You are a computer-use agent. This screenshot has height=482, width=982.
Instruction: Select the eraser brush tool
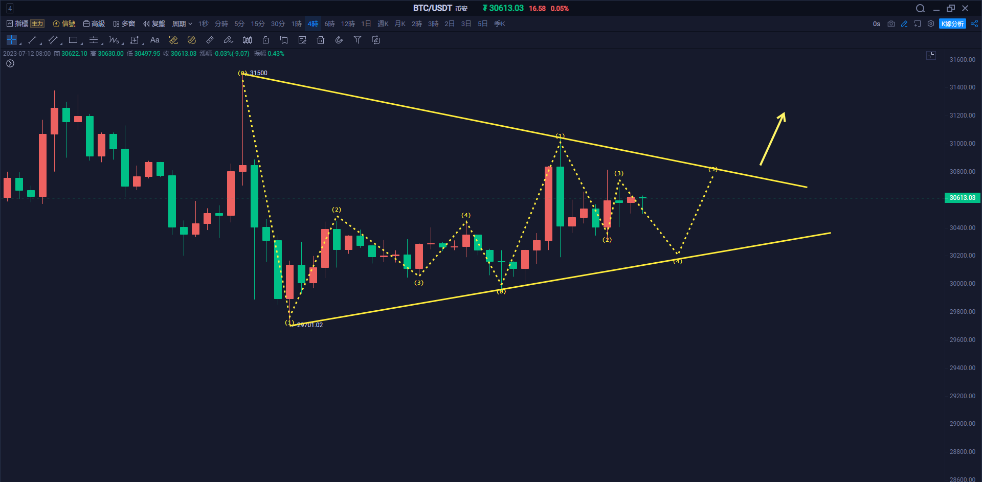pyautogui.click(x=228, y=40)
